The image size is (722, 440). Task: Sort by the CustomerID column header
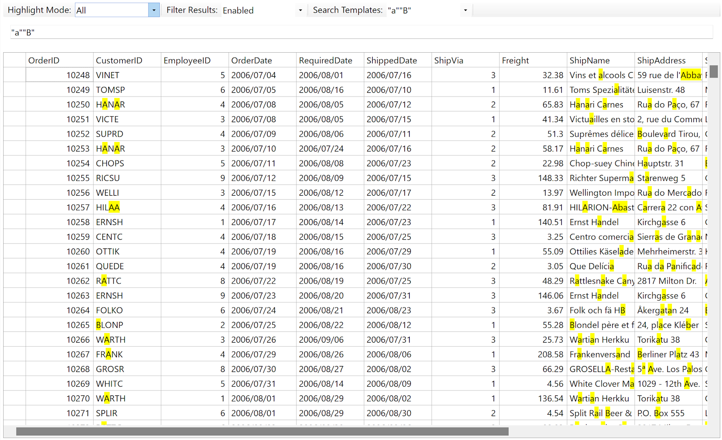tap(127, 60)
